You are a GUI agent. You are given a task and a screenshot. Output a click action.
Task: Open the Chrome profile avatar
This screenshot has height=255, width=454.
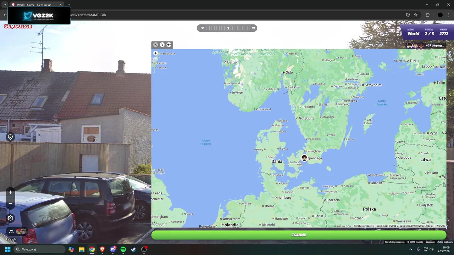(x=440, y=15)
